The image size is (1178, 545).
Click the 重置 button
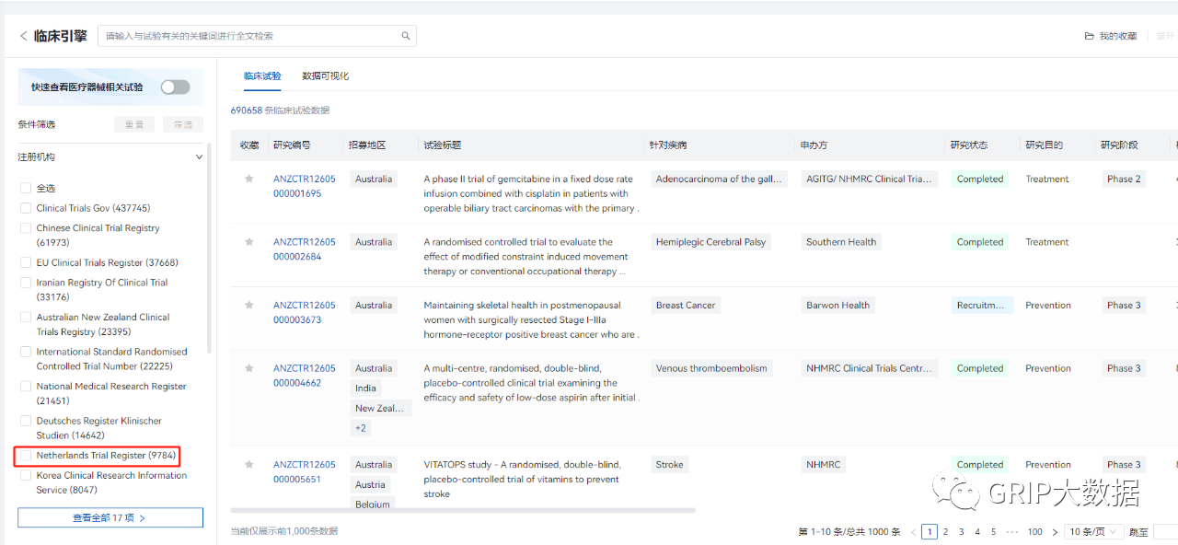[x=134, y=124]
